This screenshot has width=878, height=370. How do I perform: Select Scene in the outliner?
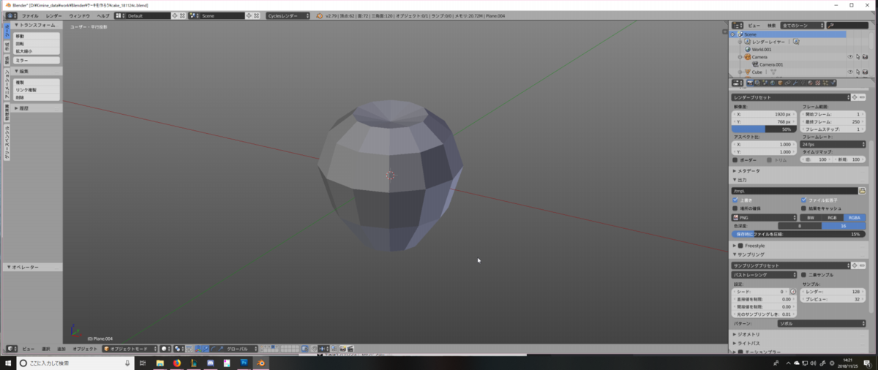(750, 34)
